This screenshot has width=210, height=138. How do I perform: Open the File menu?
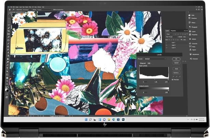click(11, 7)
